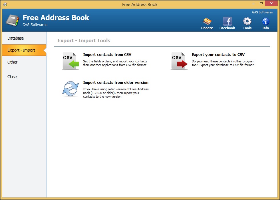Image resolution: width=280 pixels, height=200 pixels.
Task: Choose Close in the sidebar
Action: pos(24,77)
